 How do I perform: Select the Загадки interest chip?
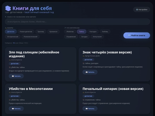[x=84, y=37]
